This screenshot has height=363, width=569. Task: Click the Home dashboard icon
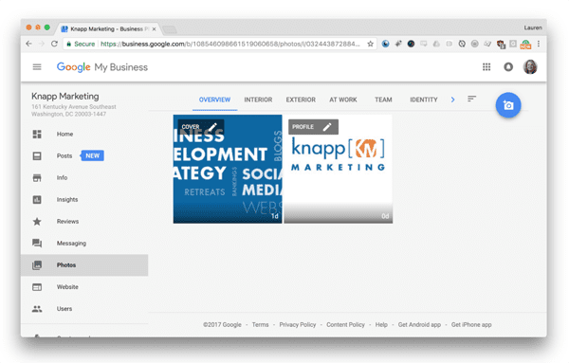point(37,135)
